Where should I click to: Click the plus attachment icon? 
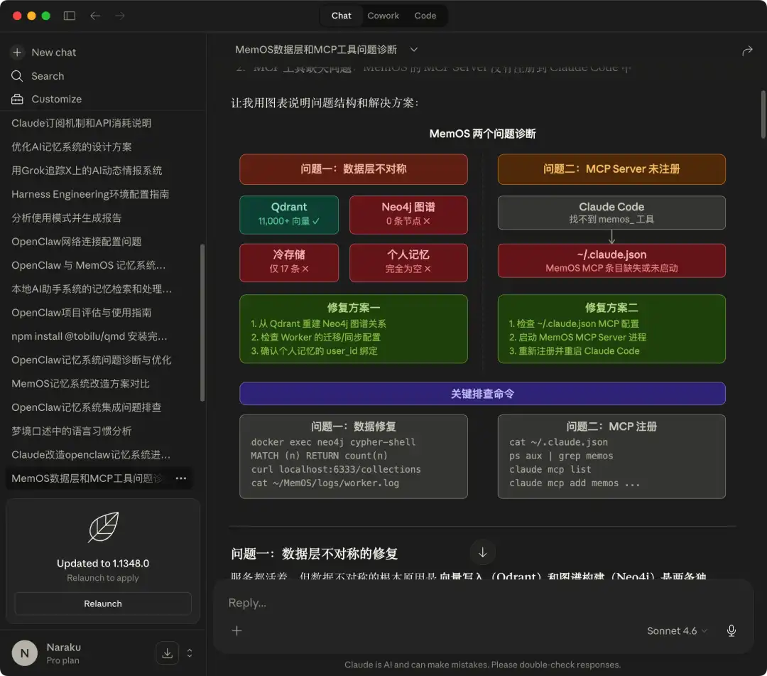(x=236, y=631)
